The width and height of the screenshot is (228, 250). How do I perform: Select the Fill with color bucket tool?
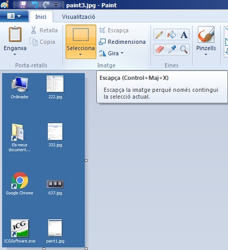pyautogui.click(x=172, y=34)
